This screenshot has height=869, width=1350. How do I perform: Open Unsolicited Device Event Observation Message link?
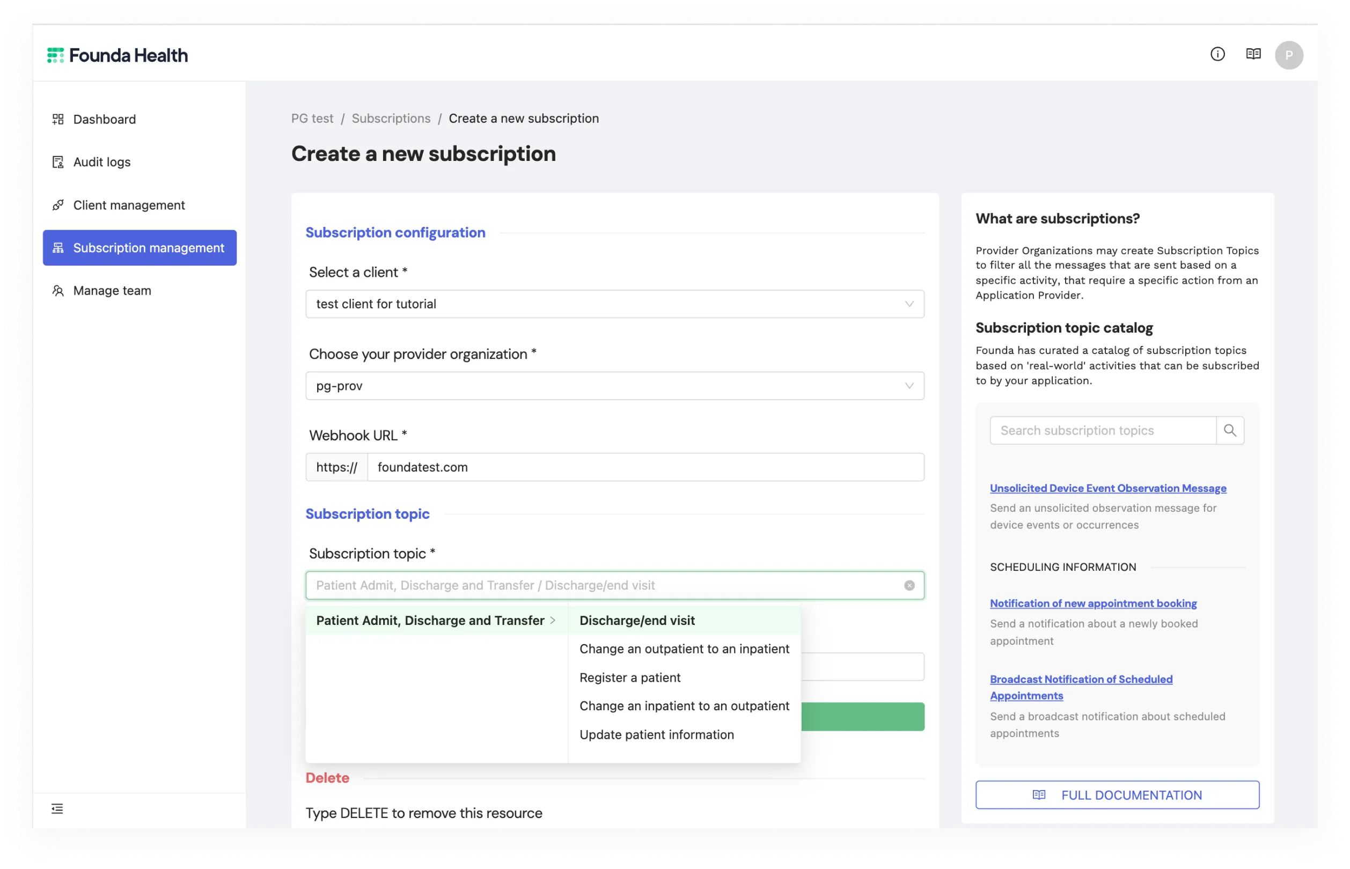pos(1107,488)
